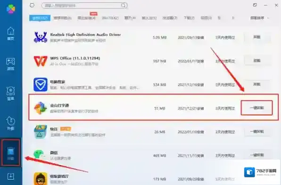
Task: Click the uninstall button for 电脑管家
Action: (x=257, y=84)
